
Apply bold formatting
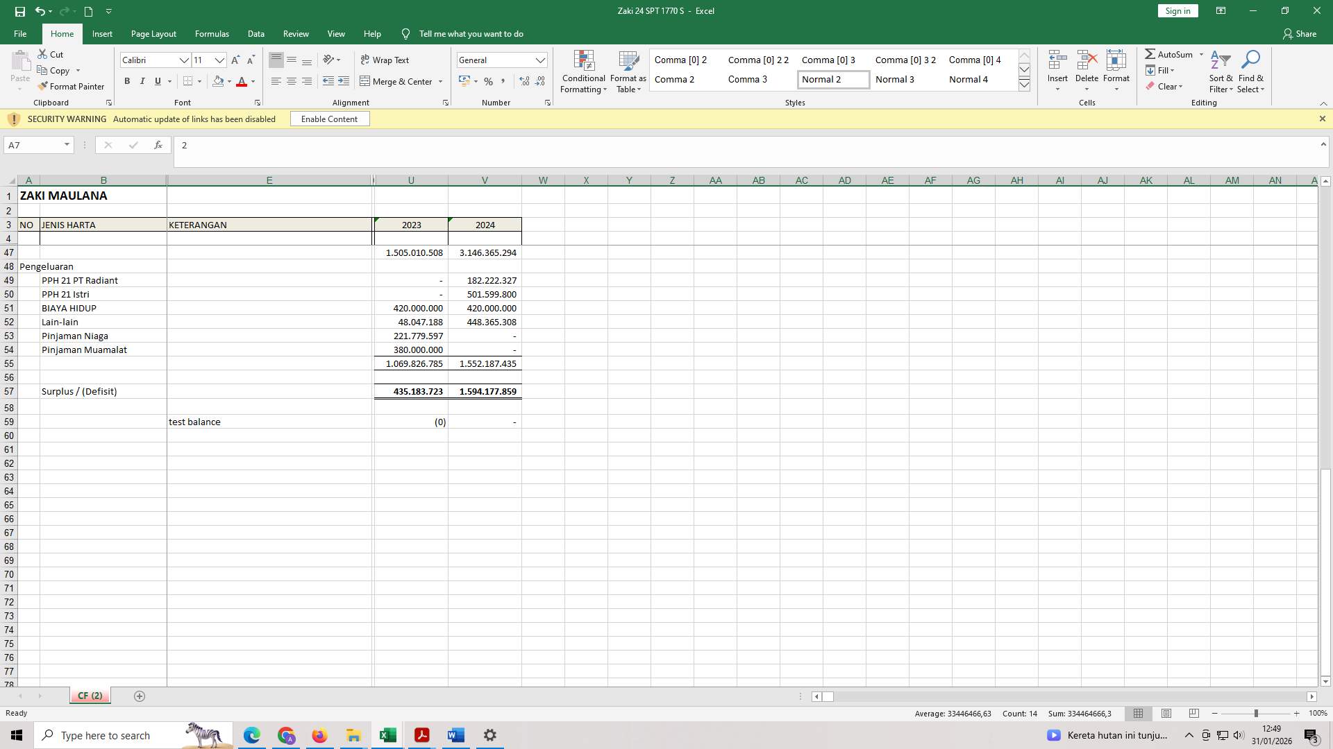click(127, 81)
